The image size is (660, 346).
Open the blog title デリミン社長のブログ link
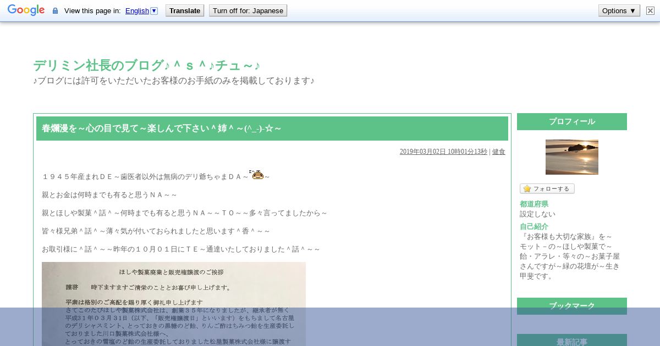(146, 65)
